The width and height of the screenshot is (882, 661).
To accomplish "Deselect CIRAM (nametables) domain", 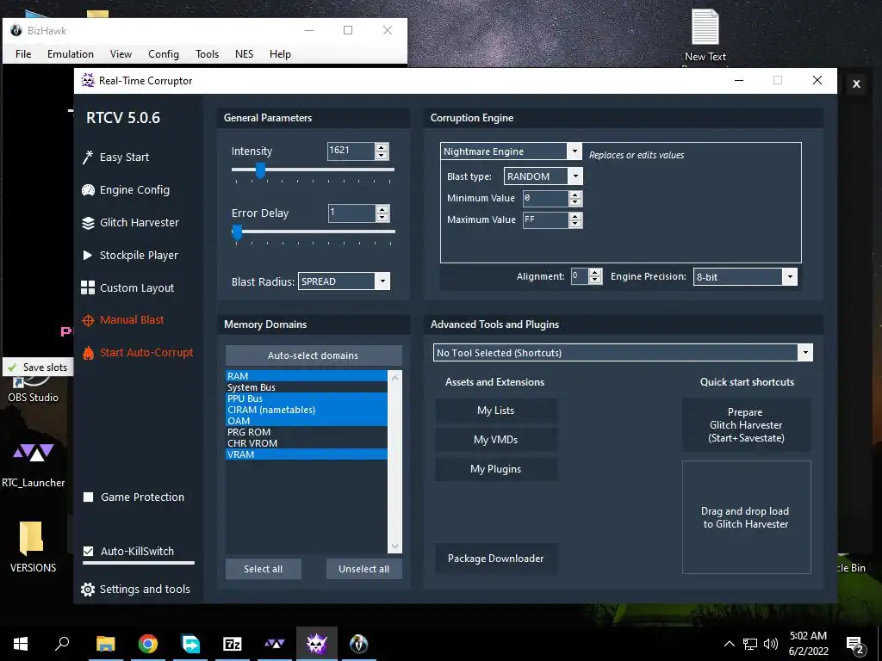I will (x=307, y=410).
